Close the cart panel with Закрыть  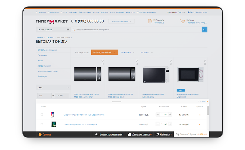(x=203, y=102)
